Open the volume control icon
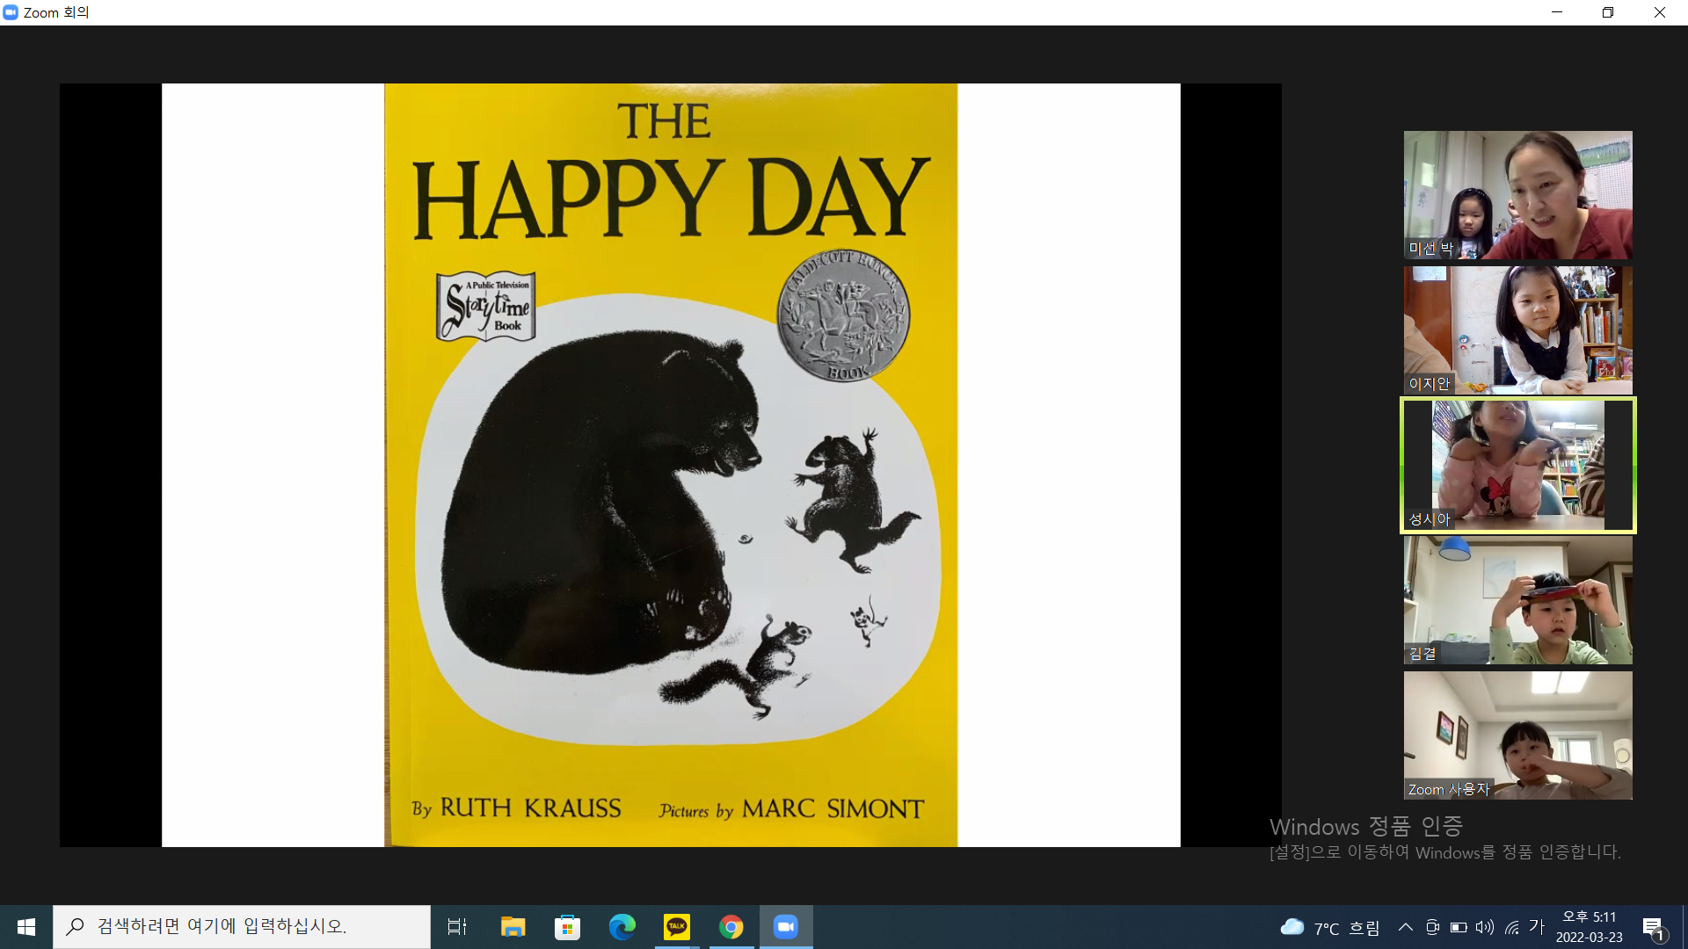1688x949 pixels. (x=1485, y=927)
